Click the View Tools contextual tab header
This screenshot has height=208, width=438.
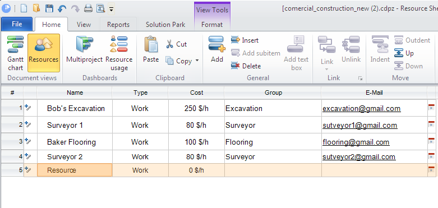point(213,10)
